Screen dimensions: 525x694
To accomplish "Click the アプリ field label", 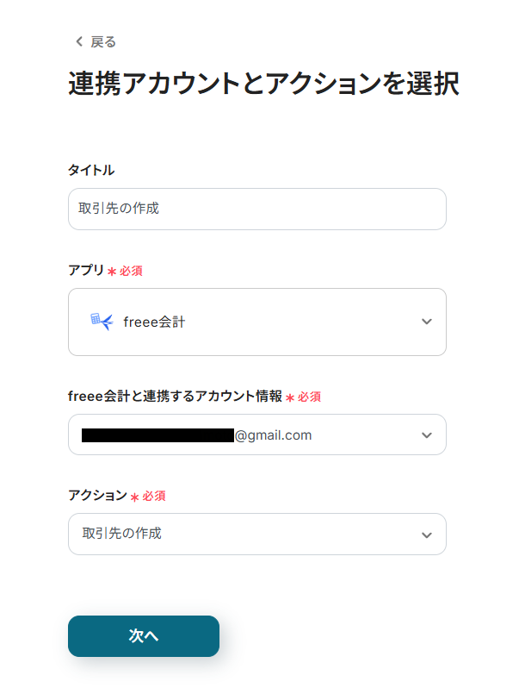I will [86, 271].
